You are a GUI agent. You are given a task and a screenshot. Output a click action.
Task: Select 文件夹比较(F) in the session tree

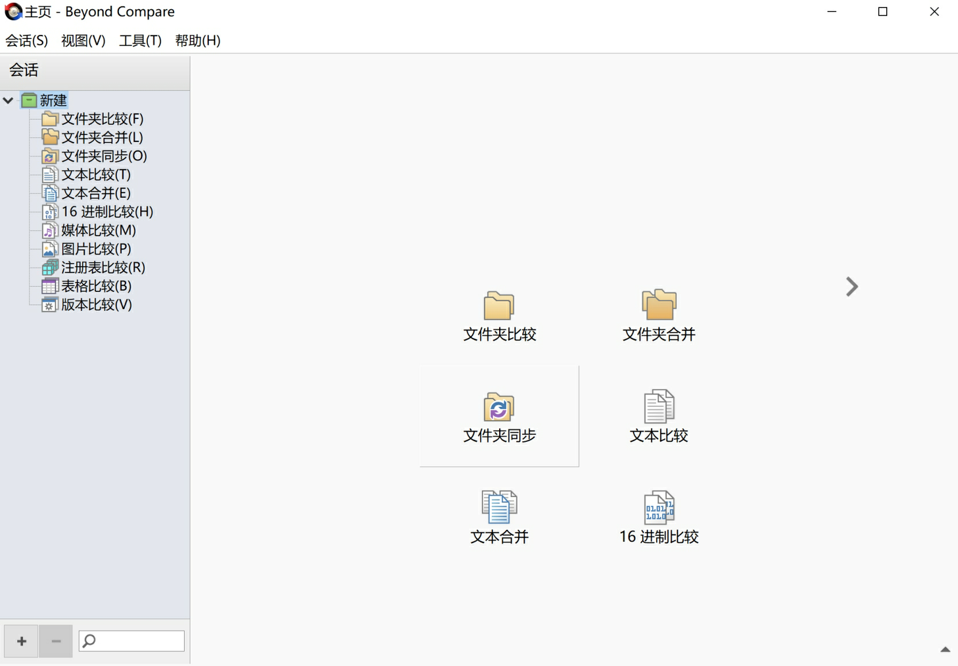[102, 119]
